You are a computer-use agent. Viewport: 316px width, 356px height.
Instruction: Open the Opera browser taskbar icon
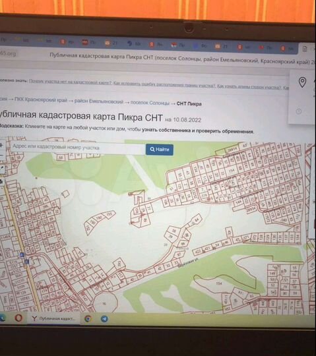tap(18, 318)
